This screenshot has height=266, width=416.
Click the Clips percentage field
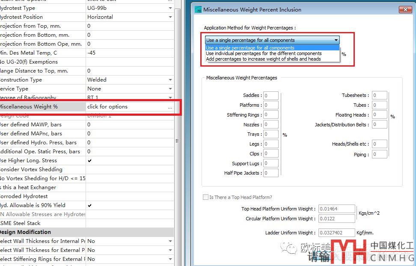[271, 154]
